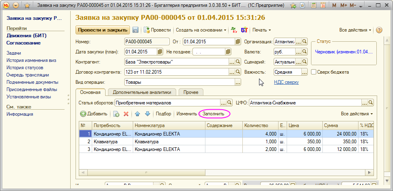Click magnifier next to Контрагент field
Screen dimensions: 393x191
point(238,62)
